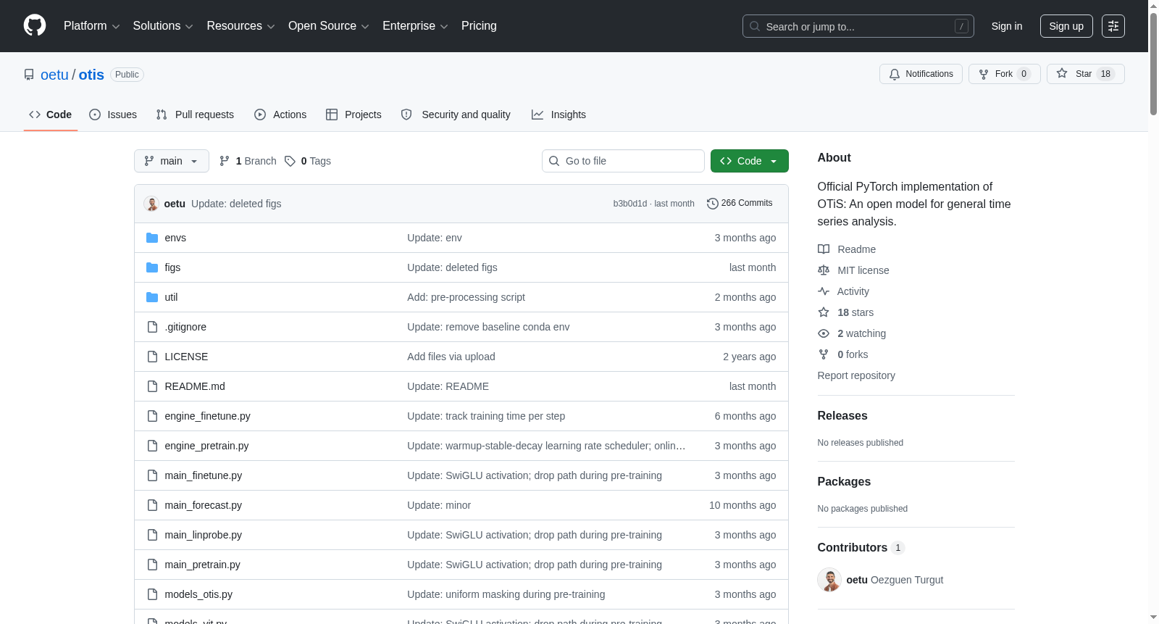Open commit b3b0d1d link

(629, 204)
